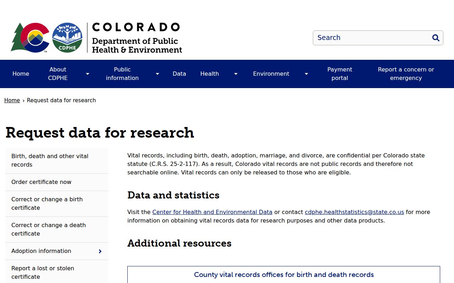
Task: Click the CDPHE circular logo
Action: tap(67, 37)
